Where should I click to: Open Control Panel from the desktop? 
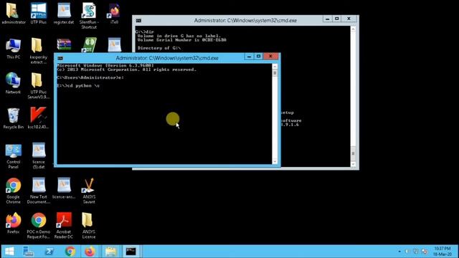13,156
